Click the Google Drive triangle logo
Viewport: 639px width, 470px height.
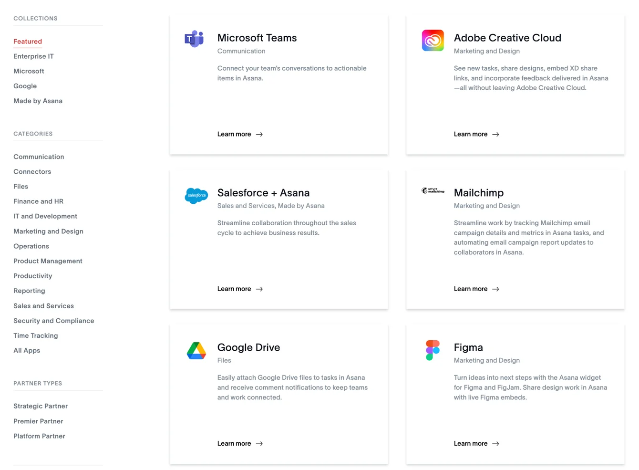point(196,350)
